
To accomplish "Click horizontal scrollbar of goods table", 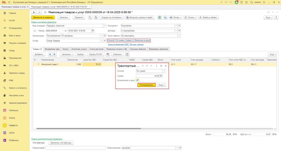I will (89, 128).
